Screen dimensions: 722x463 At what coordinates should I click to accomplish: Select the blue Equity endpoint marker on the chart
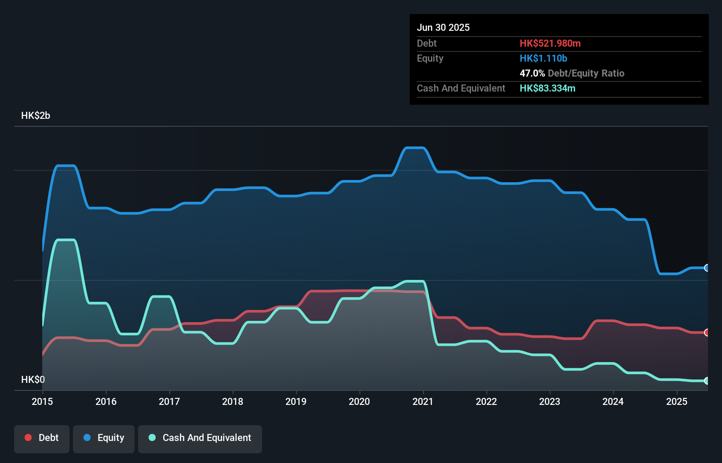[x=707, y=268]
